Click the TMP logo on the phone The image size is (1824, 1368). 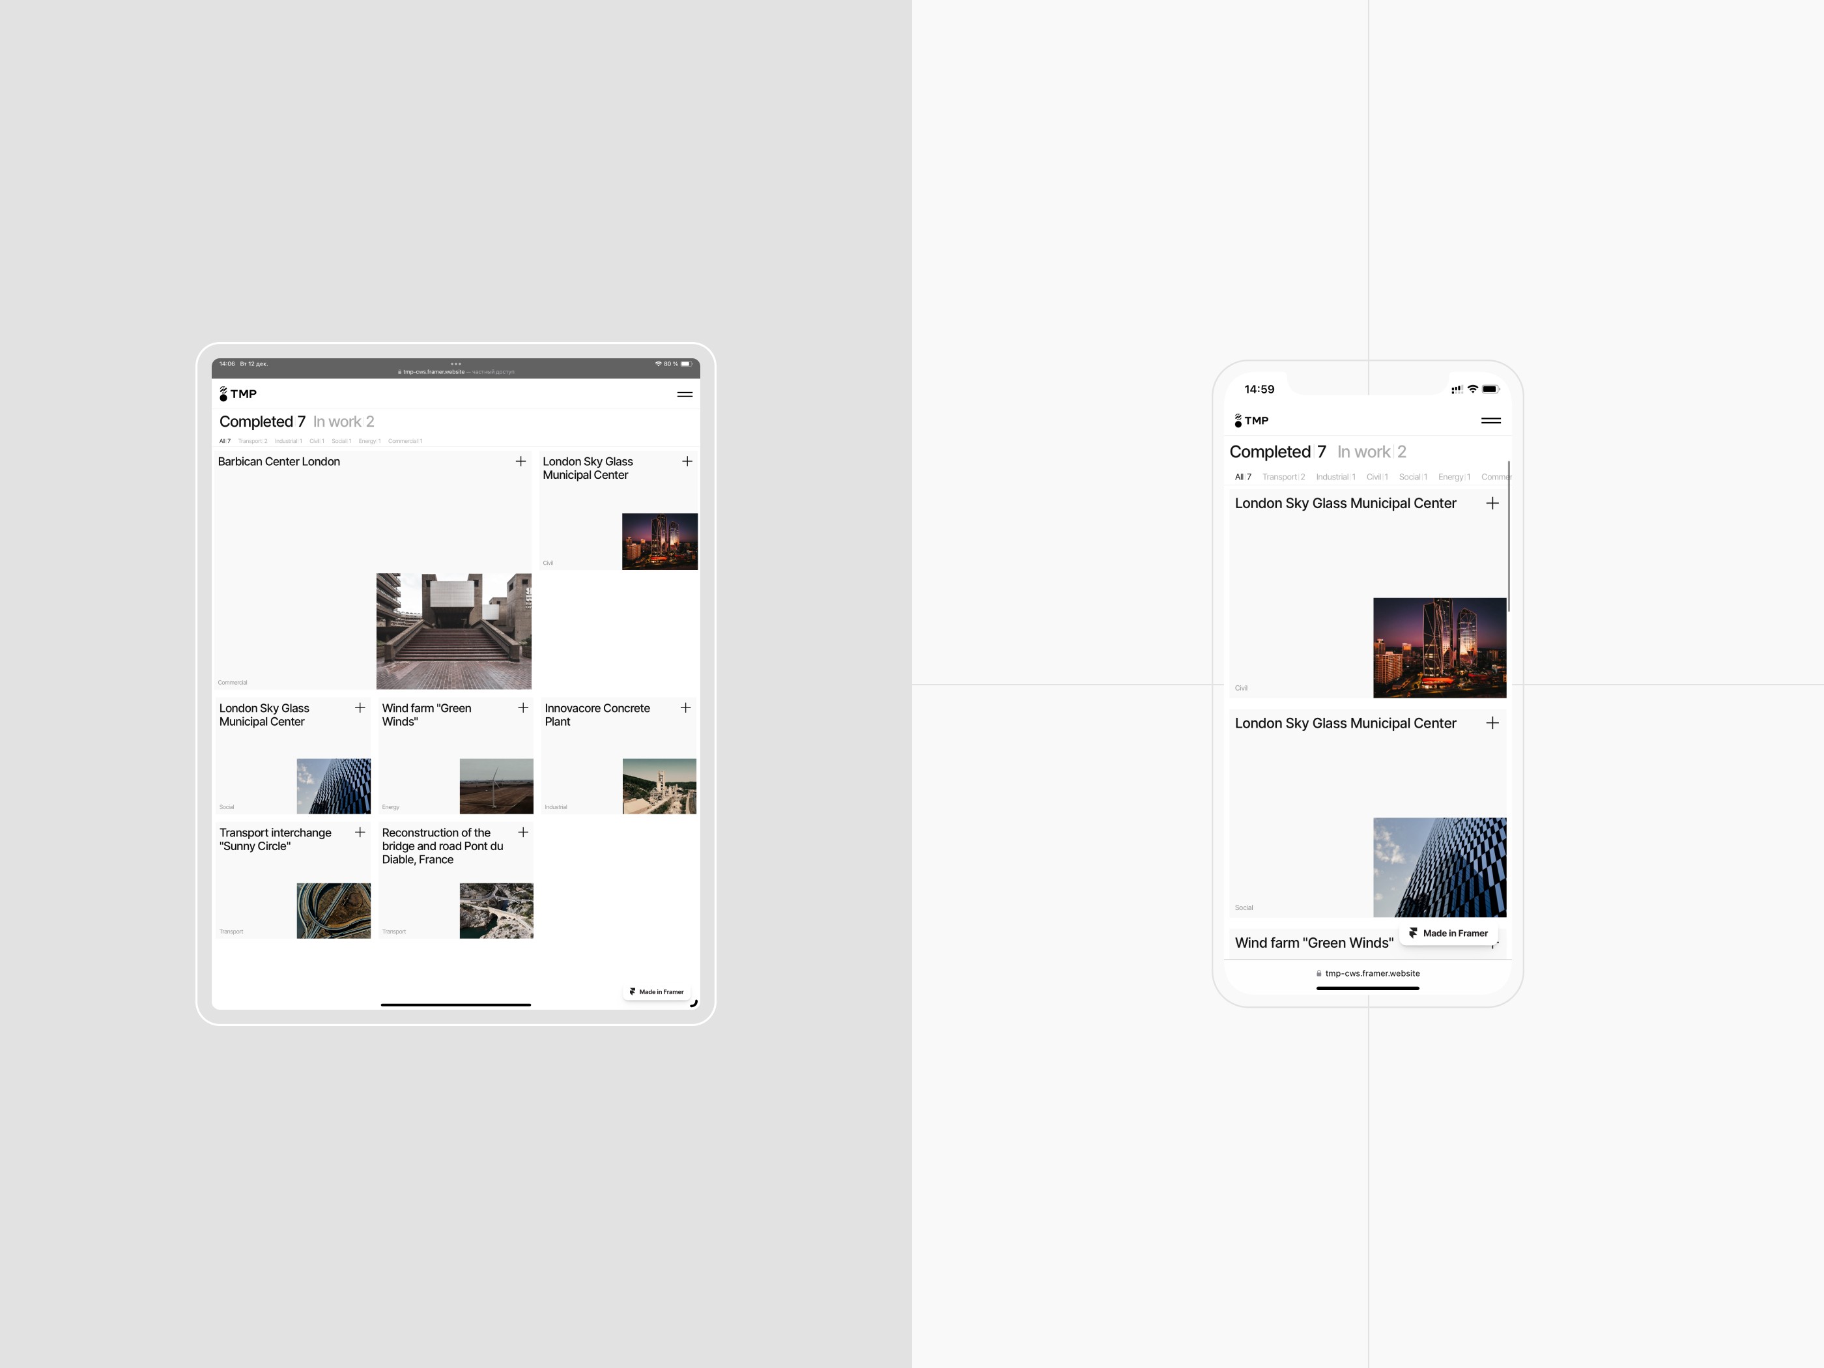click(x=1251, y=421)
